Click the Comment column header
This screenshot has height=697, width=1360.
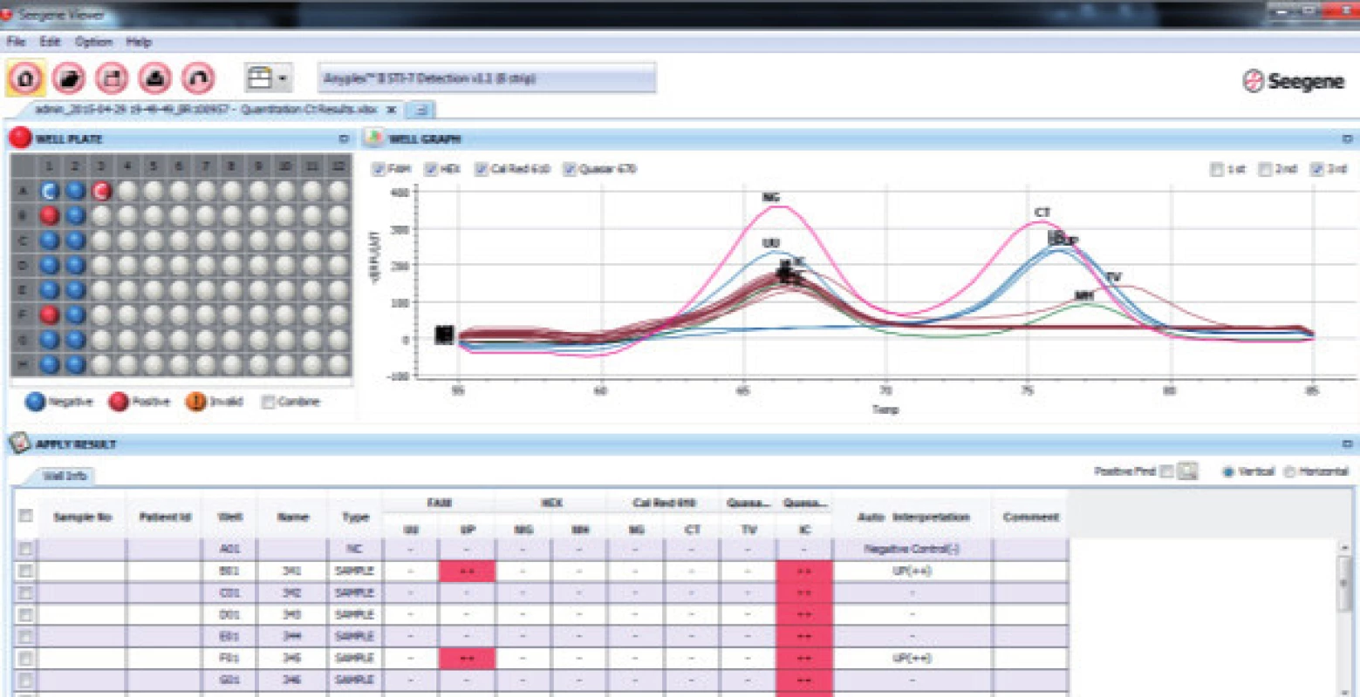(1030, 517)
